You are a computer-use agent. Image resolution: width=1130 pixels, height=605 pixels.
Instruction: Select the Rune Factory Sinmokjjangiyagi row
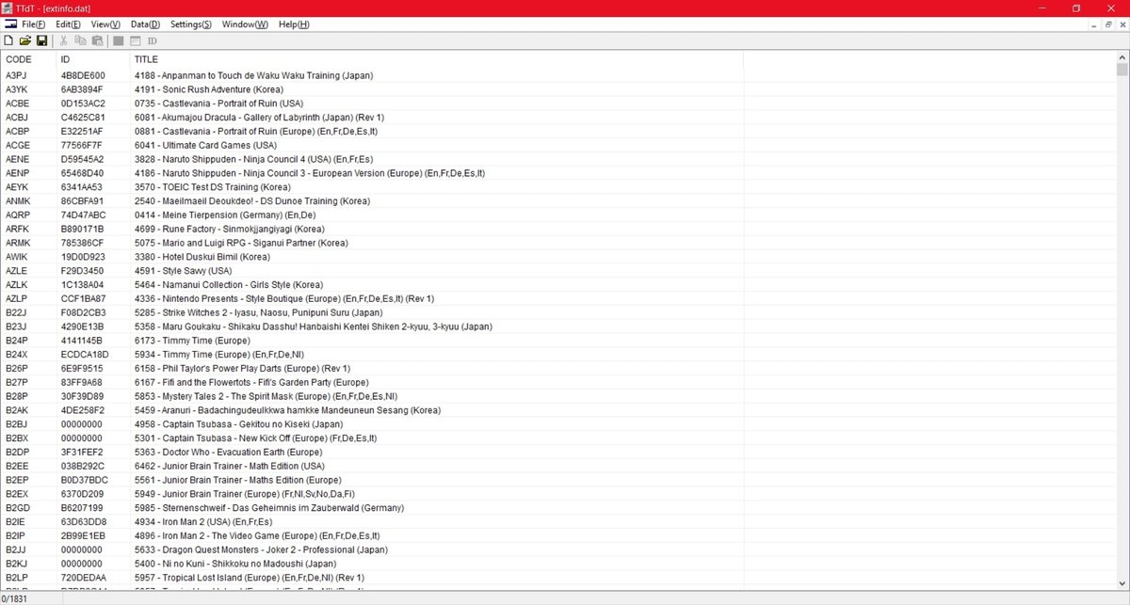(x=557, y=229)
